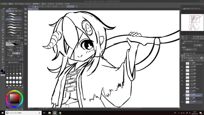Image resolution: width=204 pixels, height=115 pixels.
Task: Open the 編集(E) menu
Action: coord(11,4)
